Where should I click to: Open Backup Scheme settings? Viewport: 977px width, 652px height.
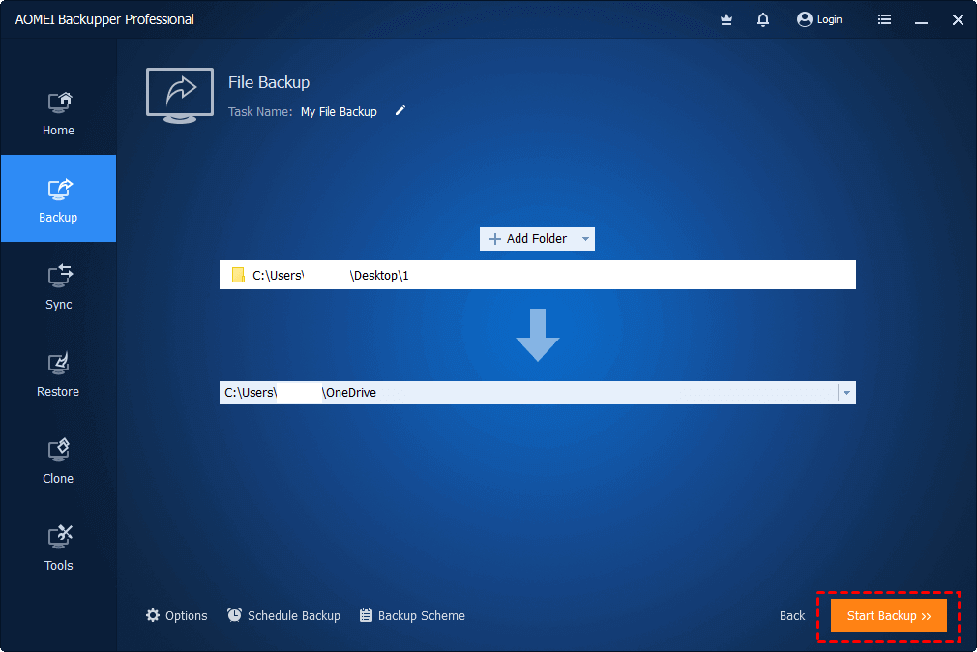pos(412,616)
